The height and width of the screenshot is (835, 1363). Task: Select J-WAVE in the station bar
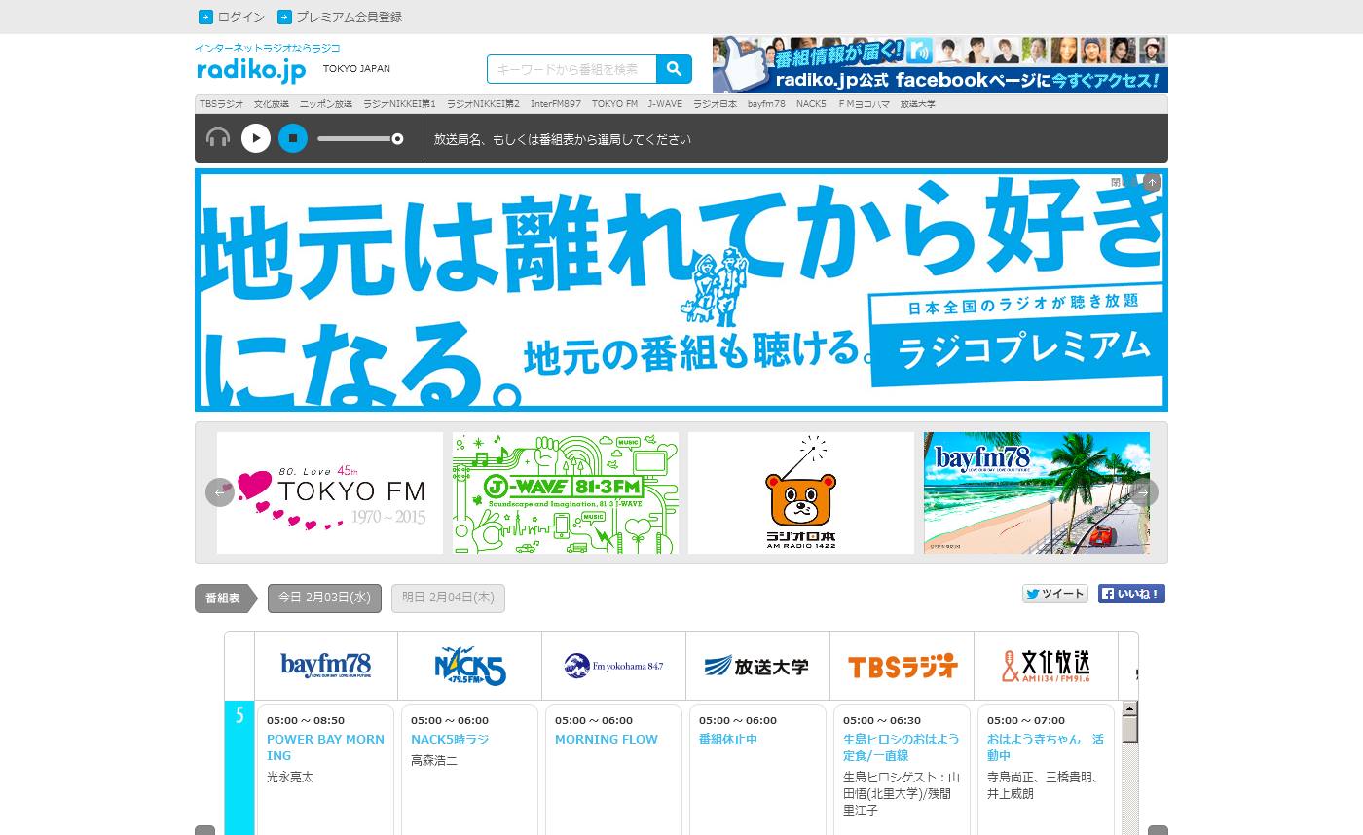pyautogui.click(x=665, y=104)
